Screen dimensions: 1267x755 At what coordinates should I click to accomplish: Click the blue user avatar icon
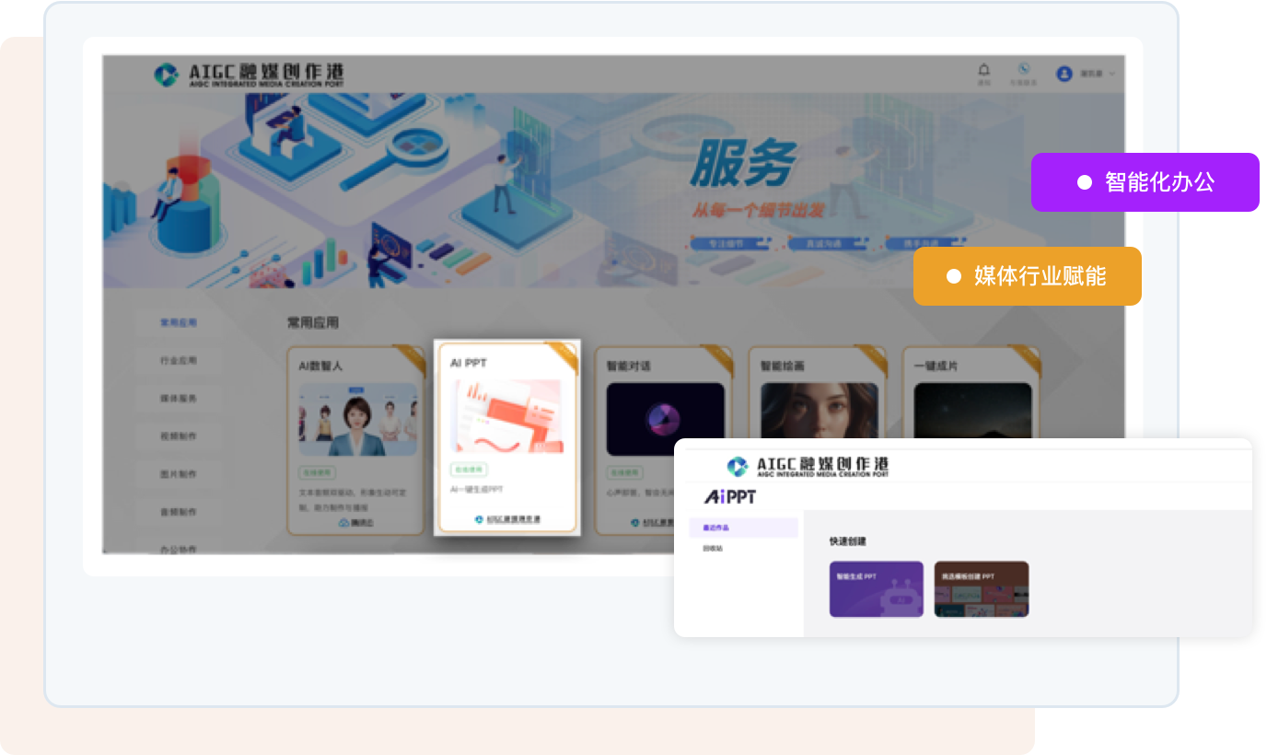[1064, 74]
